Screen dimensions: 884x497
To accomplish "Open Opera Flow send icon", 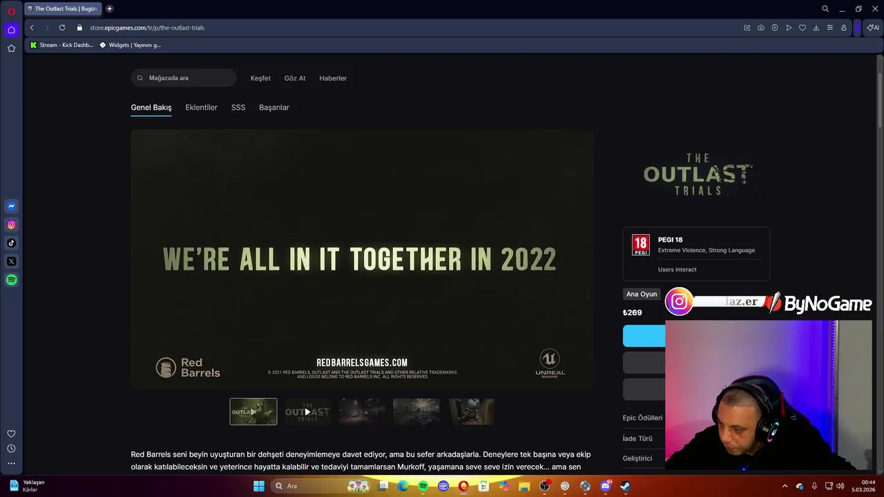I will [789, 28].
